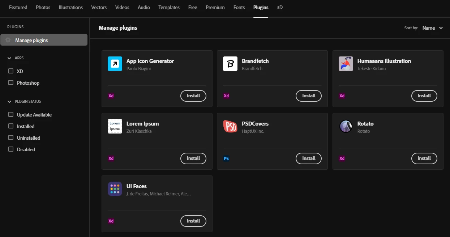Switch to the Illustrations tab

(71, 7)
